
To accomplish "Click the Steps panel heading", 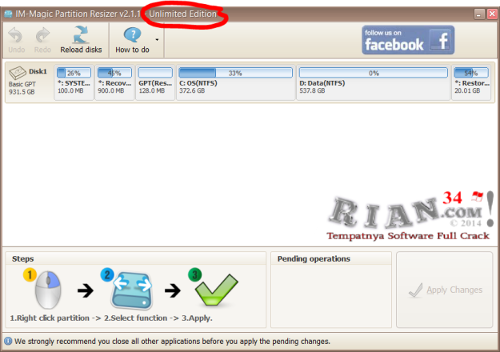I will point(23,259).
